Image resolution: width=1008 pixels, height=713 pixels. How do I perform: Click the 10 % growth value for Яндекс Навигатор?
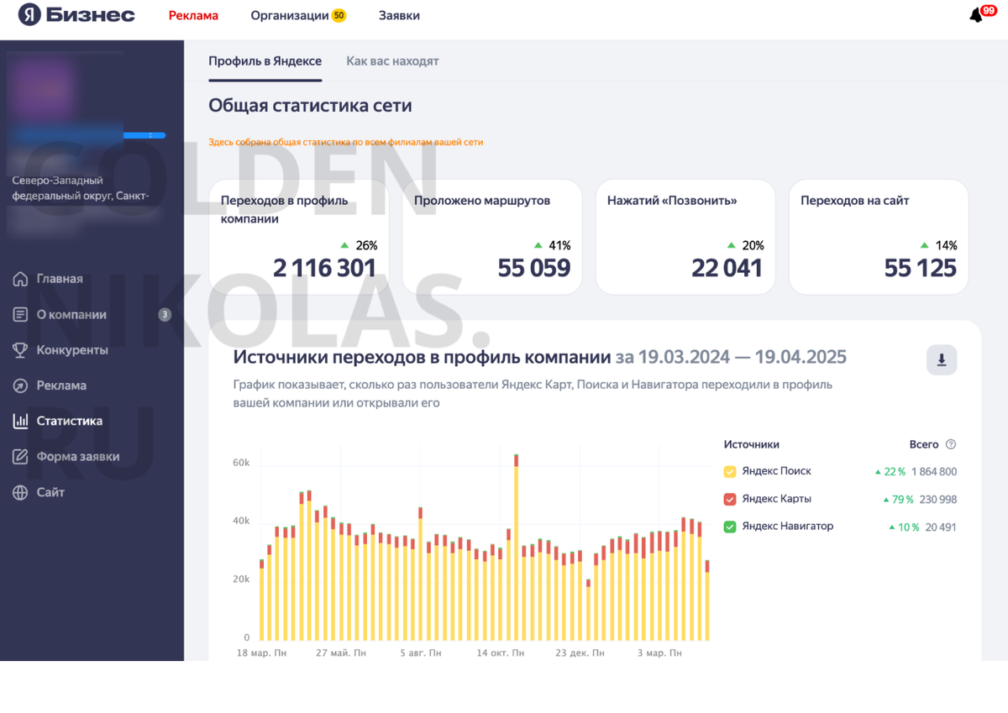(x=908, y=527)
